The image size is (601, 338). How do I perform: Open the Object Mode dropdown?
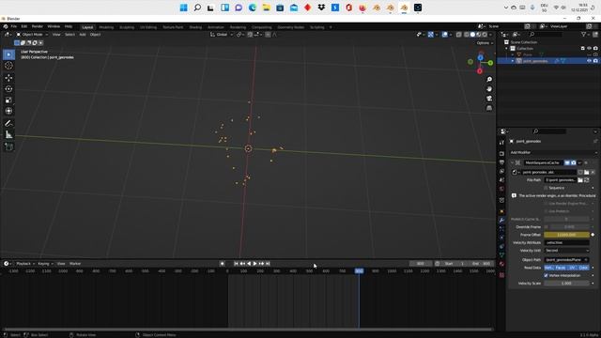32,35
